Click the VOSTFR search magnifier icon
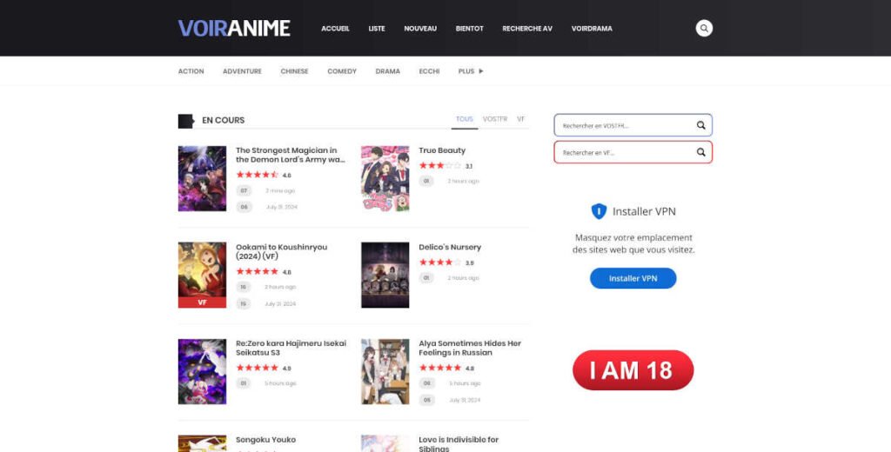 point(700,125)
